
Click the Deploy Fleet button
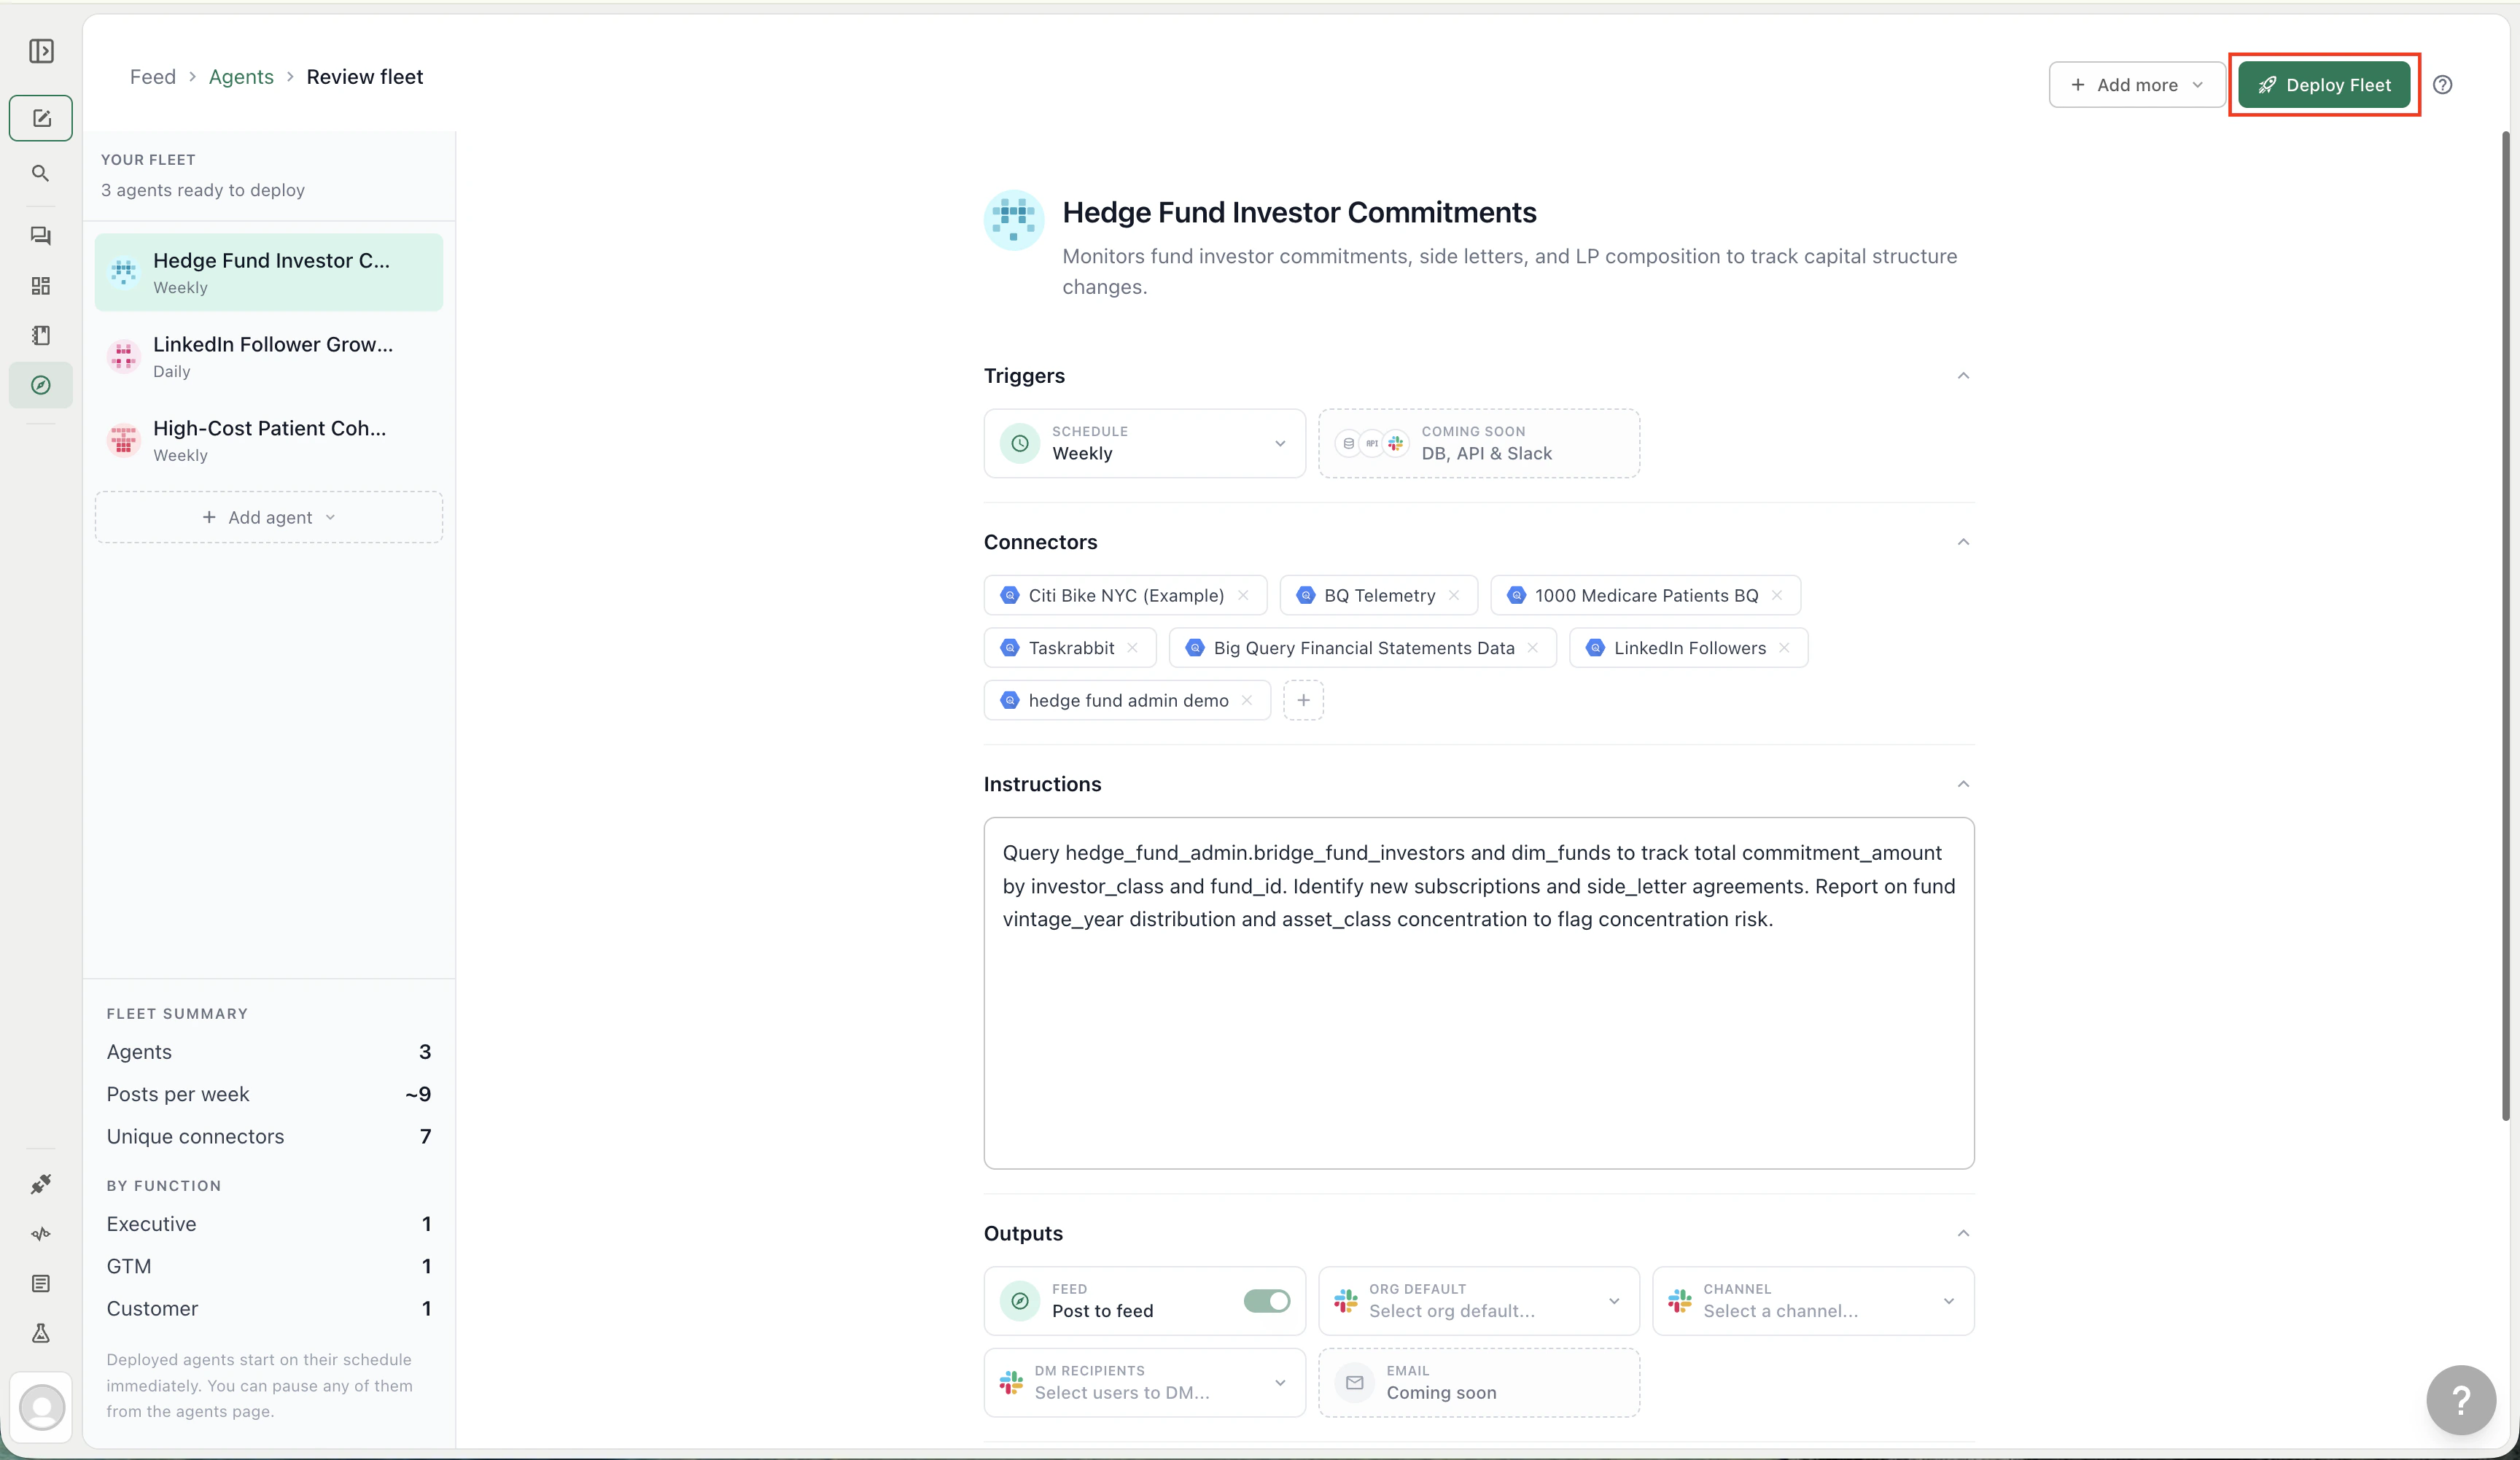pos(2324,85)
